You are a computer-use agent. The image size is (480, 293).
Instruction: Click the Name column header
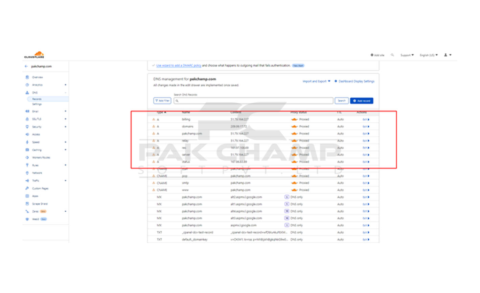[186, 112]
